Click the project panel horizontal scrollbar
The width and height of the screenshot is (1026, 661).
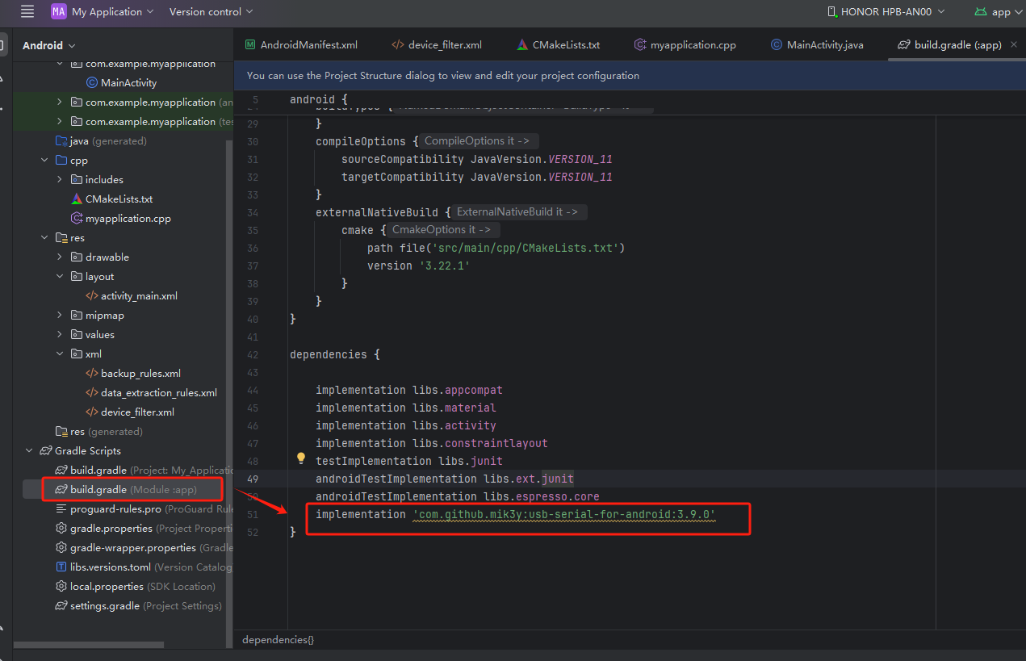(89, 645)
